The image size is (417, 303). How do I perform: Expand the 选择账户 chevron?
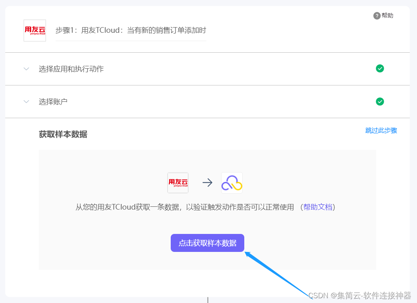26,102
